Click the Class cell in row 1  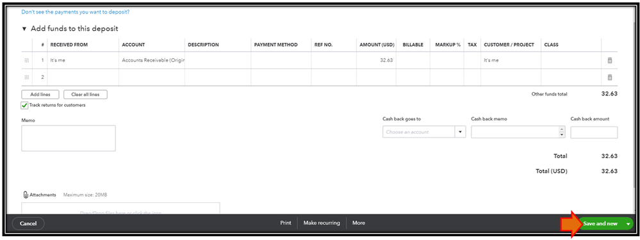click(571, 60)
